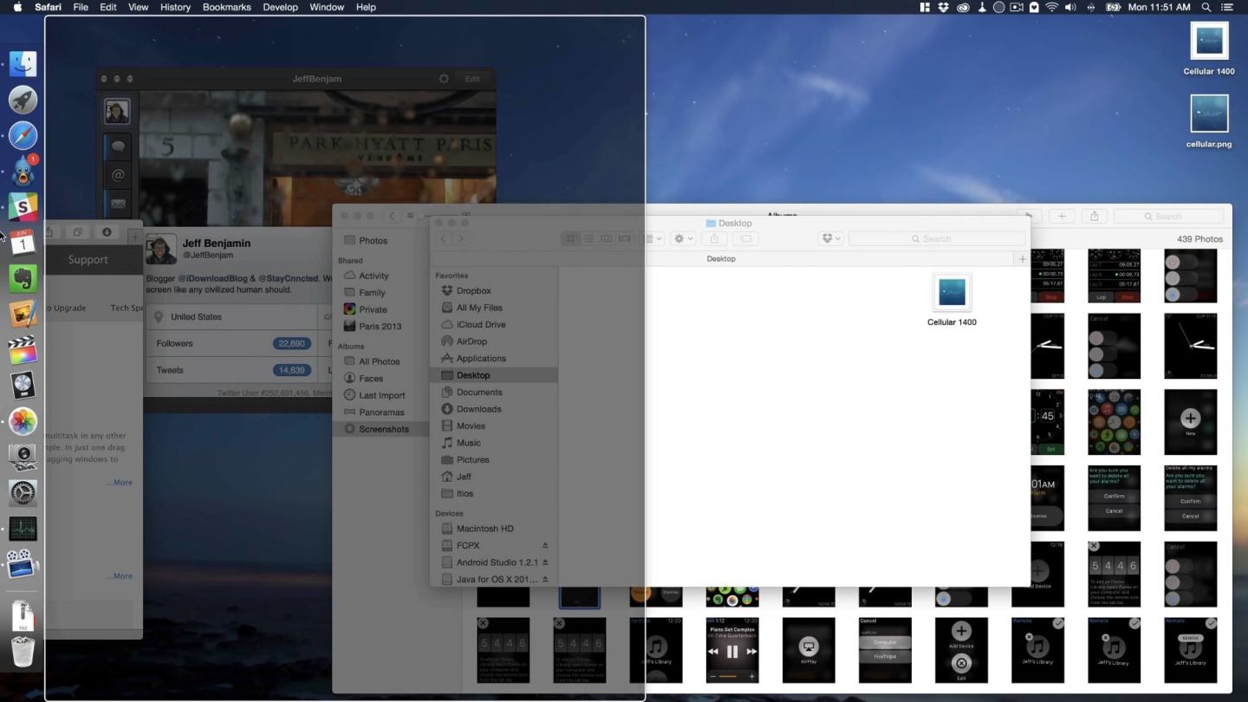Click the volume icon in menu bar
This screenshot has width=1248, height=702.
pos(1070,7)
